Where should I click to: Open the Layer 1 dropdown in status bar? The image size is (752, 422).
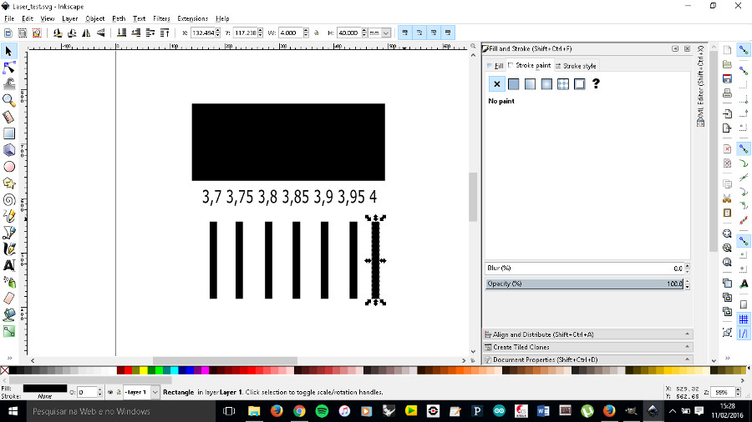point(155,392)
